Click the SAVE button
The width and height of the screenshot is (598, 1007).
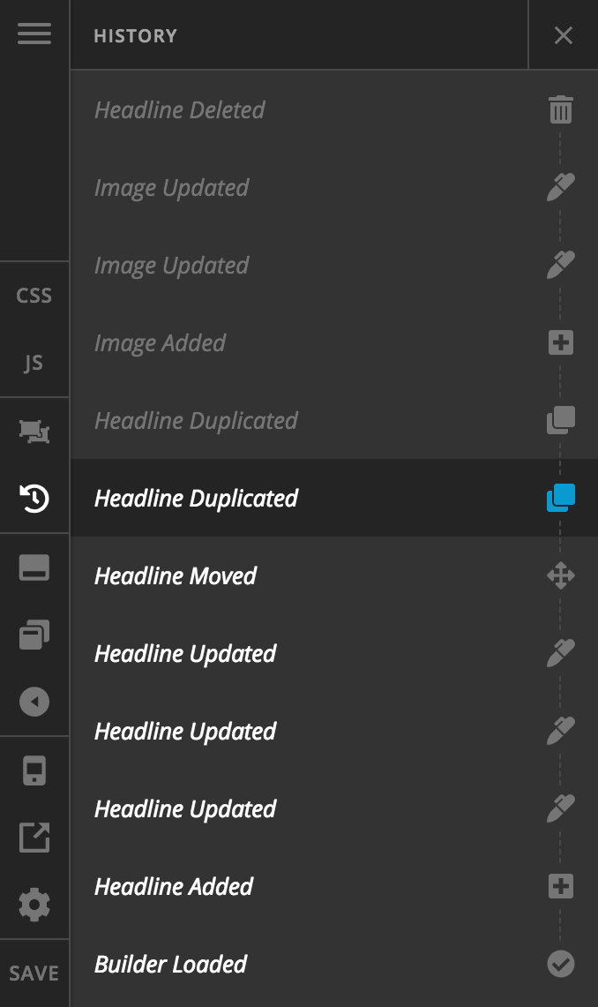click(34, 973)
